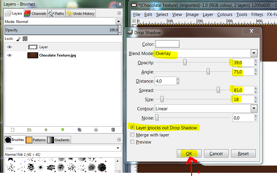Open the Blend Mode Overlay dropdown
Screen dimensions: 277x176
pos(206,53)
